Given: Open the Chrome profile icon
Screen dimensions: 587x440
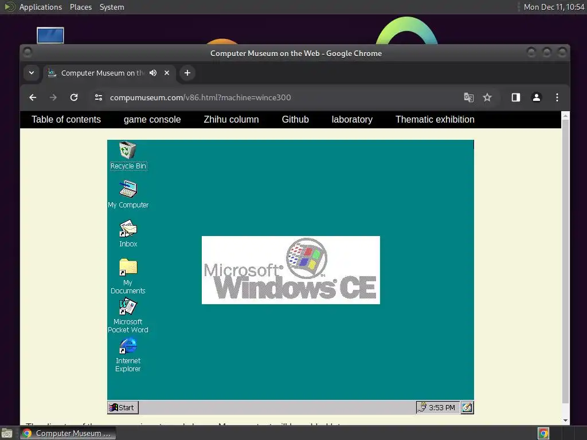Looking at the screenshot, I should pyautogui.click(x=537, y=97).
